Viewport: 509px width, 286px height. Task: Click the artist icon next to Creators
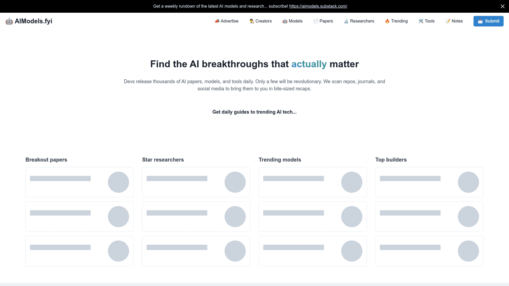tap(252, 21)
